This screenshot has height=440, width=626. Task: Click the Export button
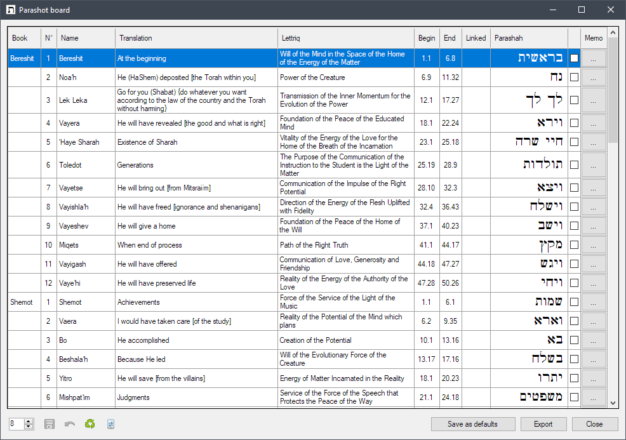tap(543, 424)
